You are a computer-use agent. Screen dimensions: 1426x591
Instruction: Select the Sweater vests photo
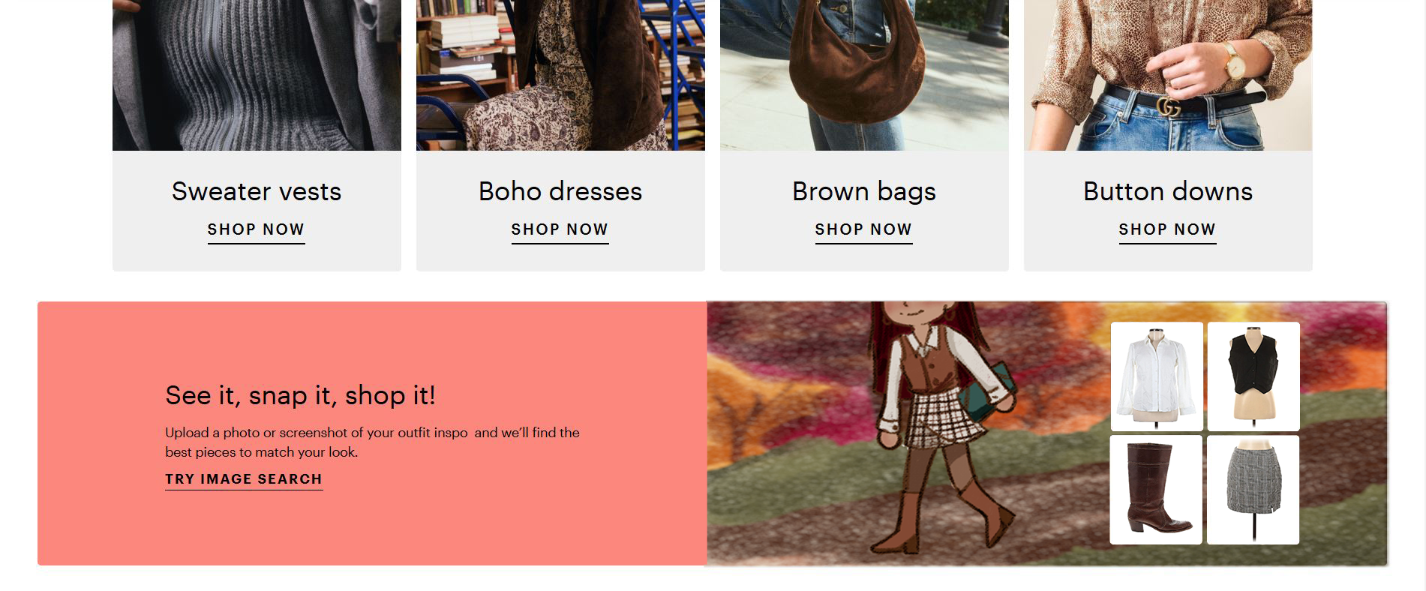tap(257, 75)
